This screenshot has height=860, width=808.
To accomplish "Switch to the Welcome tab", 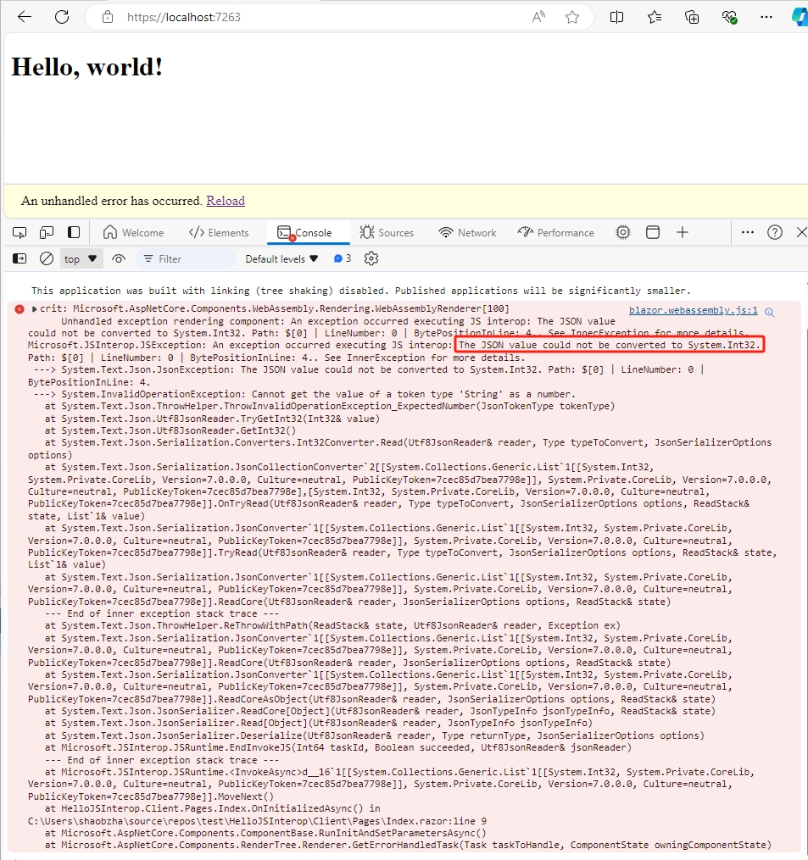I will [x=133, y=232].
